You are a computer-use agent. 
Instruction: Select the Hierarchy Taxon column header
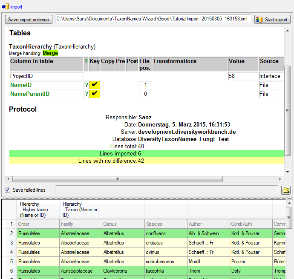point(81,210)
